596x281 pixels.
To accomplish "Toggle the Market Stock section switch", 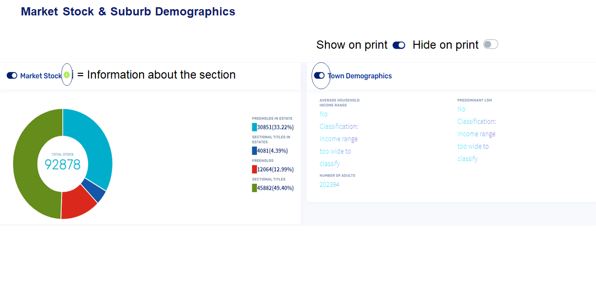I will [12, 76].
